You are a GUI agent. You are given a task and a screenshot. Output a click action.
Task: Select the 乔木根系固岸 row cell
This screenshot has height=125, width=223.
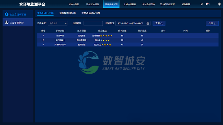pyautogui.click(x=60, y=44)
